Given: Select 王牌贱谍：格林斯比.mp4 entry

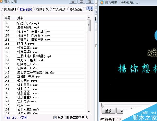Looking at the screenshot, I should click(x=45, y=56).
